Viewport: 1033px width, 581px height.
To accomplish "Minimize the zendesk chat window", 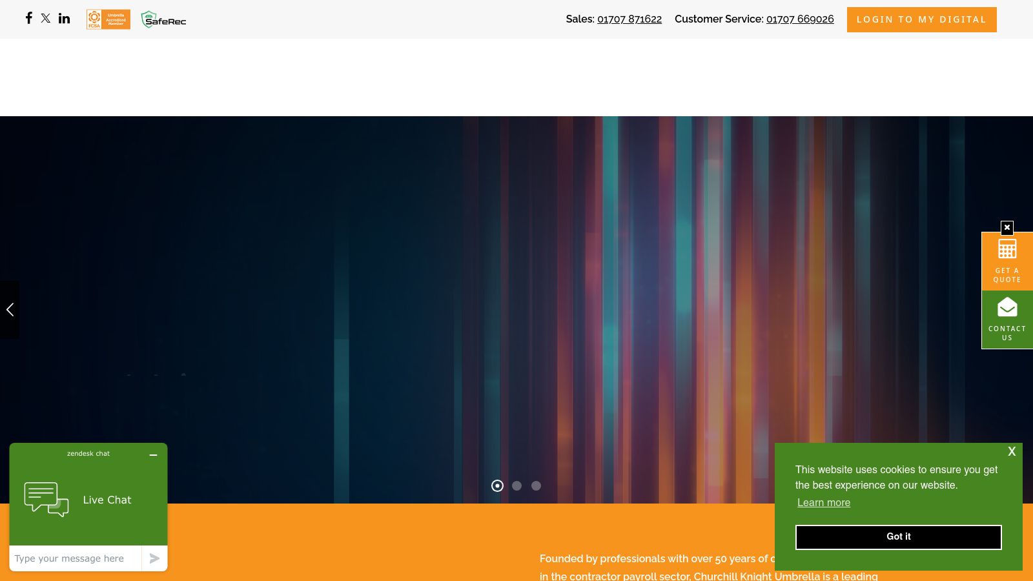I will 153,455.
